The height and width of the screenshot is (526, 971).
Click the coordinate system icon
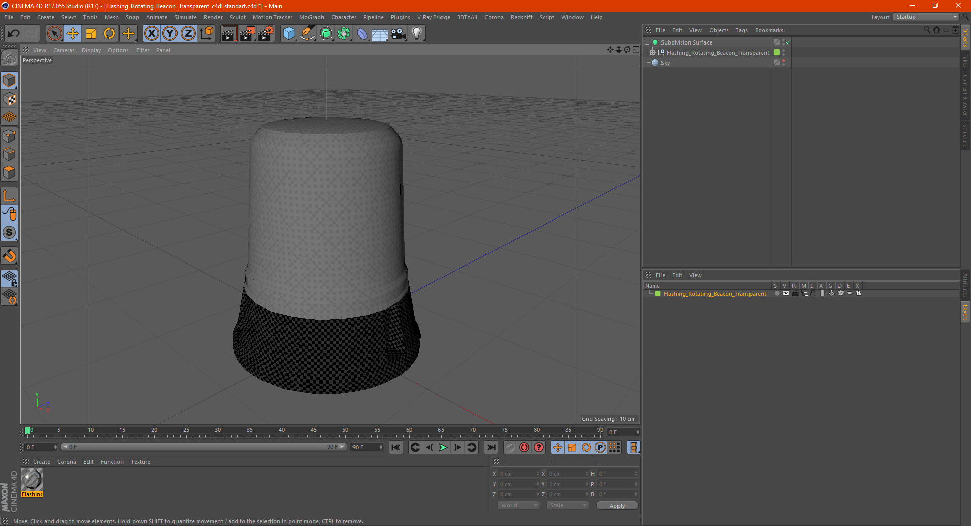206,34
